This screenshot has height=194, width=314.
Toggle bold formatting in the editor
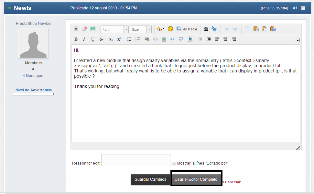76,39
